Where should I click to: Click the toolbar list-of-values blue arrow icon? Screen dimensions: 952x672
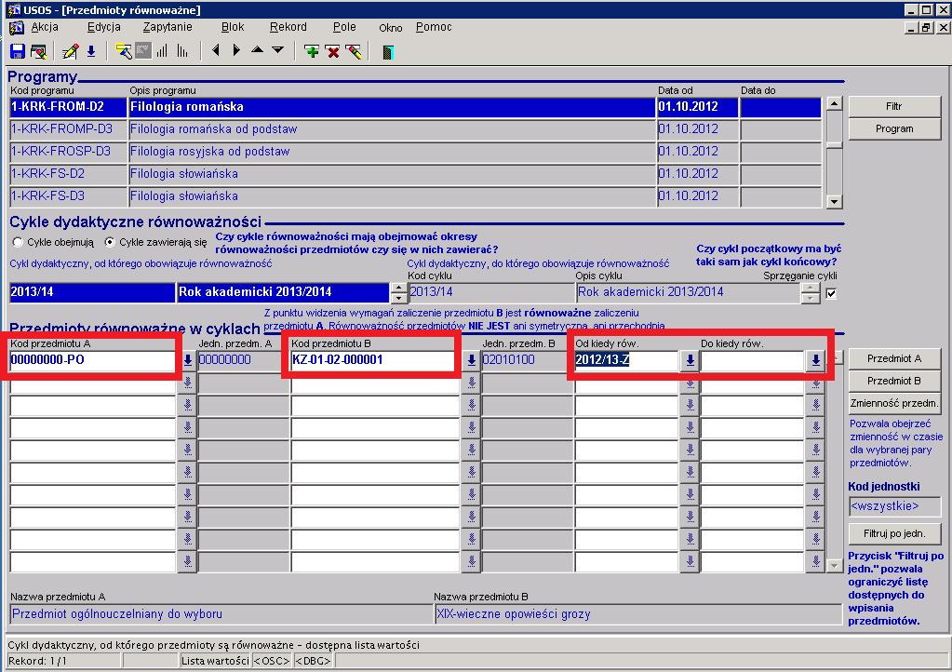(91, 51)
